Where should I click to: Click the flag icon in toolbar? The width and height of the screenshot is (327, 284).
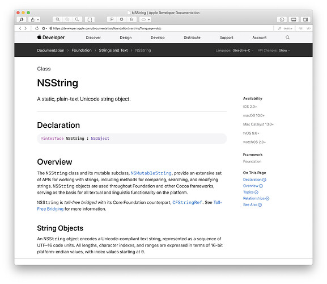pos(112,19)
